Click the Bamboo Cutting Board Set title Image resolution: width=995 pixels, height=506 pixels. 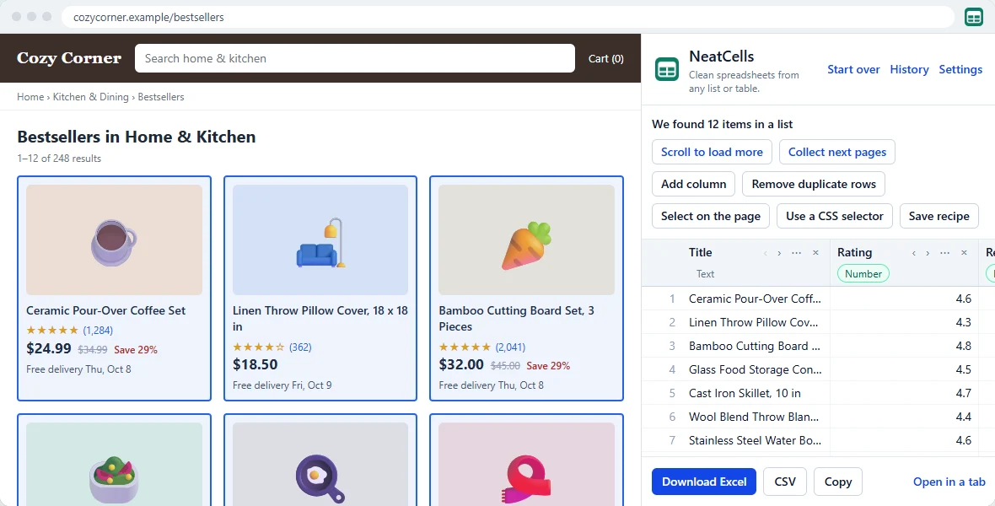pos(517,319)
